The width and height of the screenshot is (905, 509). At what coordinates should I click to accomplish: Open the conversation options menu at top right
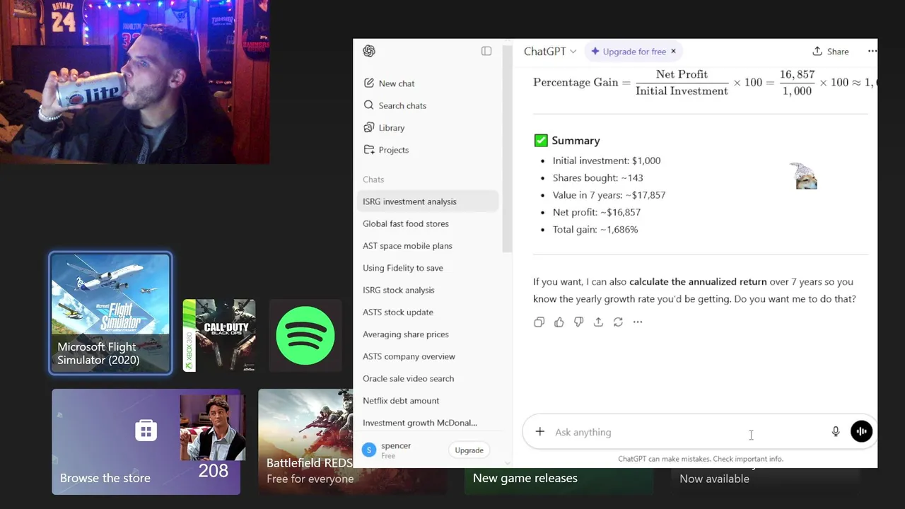coord(872,51)
